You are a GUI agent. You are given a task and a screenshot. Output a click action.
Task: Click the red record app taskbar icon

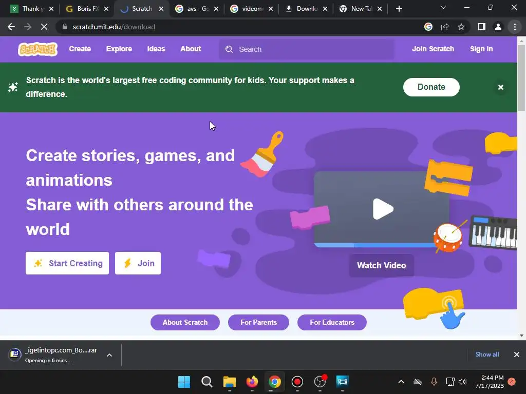[x=297, y=382]
